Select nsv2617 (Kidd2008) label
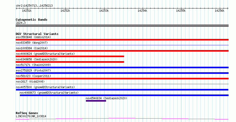The height and width of the screenshot is (122, 236). point(30,82)
